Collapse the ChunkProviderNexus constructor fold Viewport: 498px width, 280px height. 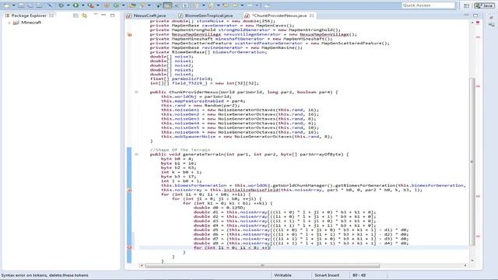136,92
